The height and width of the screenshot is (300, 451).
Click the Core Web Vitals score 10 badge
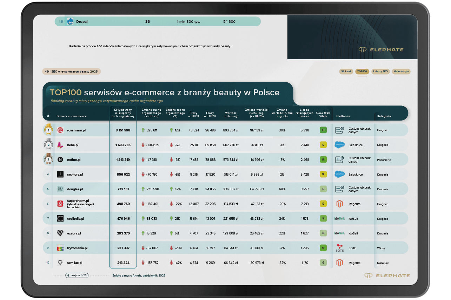pyautogui.click(x=323, y=130)
